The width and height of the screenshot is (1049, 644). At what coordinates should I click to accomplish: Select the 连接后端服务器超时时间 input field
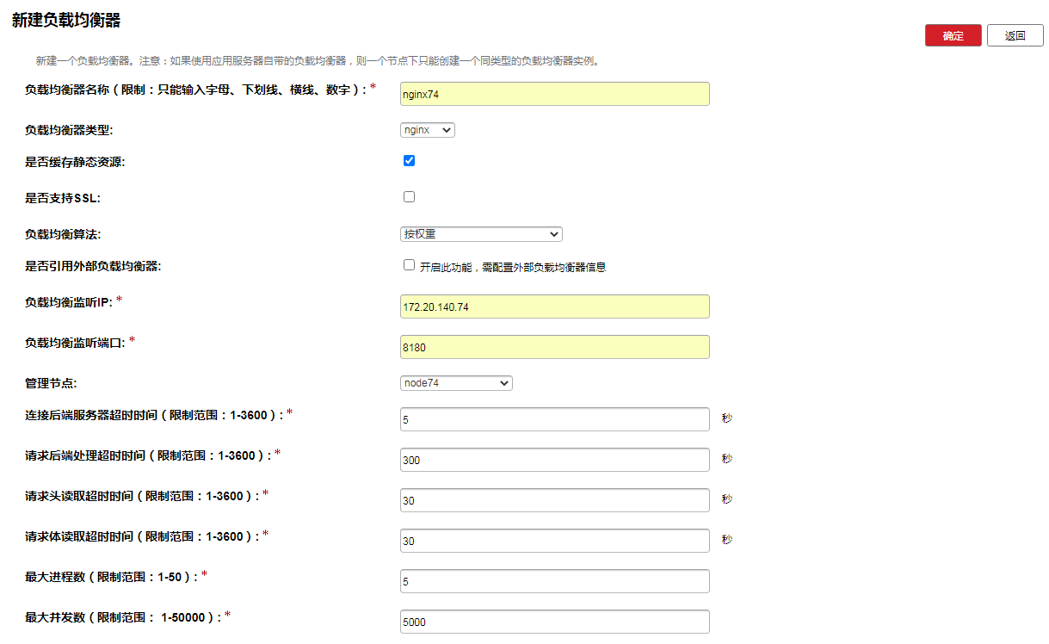pyautogui.click(x=554, y=419)
